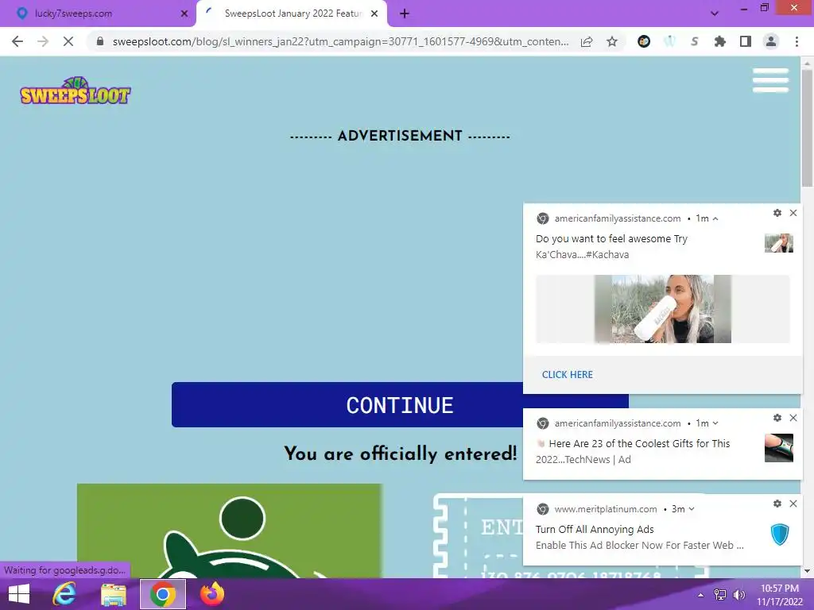The height and width of the screenshot is (610, 814).
Task: Click the entry ticket graphic
Action: (x=478, y=535)
